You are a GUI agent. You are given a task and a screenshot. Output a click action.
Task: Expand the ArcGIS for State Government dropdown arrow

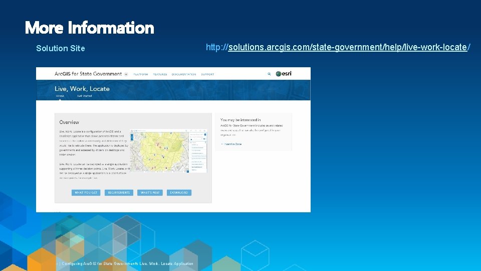click(126, 74)
